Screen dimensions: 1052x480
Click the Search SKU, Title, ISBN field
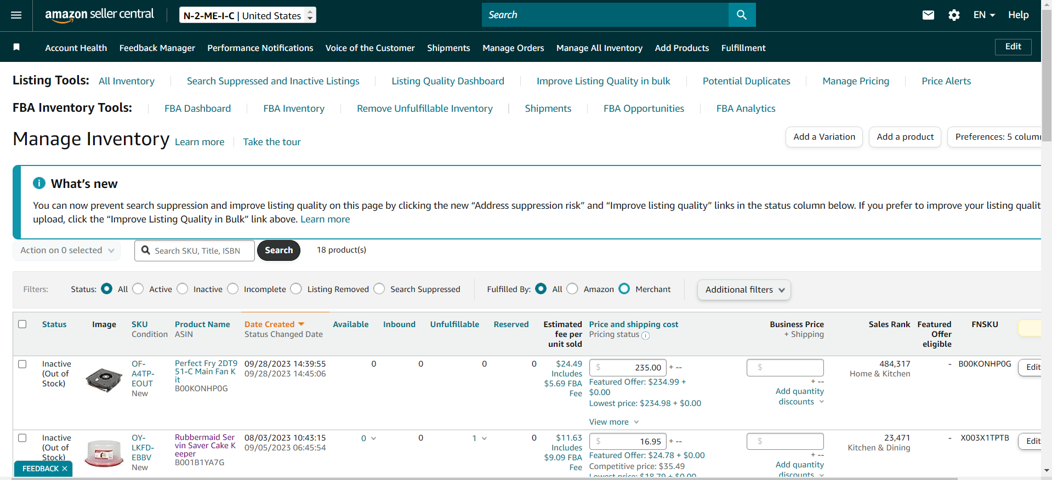(x=195, y=250)
